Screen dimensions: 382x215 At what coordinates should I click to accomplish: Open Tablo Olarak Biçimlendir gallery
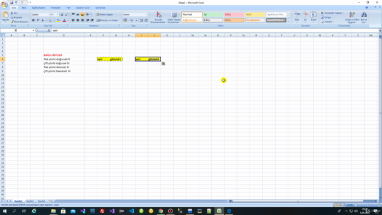174,17
